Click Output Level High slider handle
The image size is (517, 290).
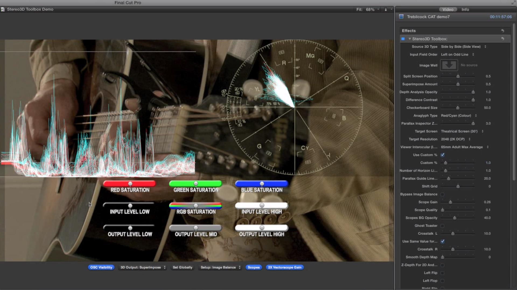(x=262, y=228)
